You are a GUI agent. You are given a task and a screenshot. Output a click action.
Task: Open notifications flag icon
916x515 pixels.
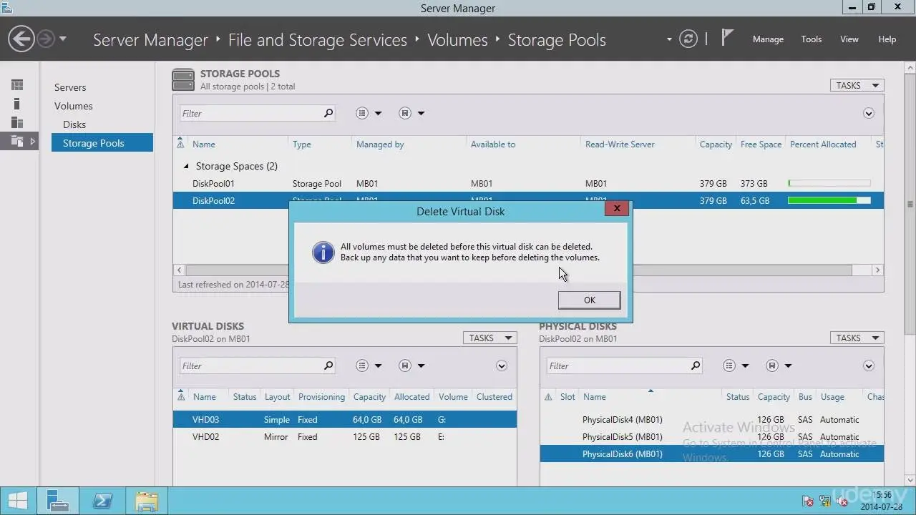pyautogui.click(x=727, y=38)
